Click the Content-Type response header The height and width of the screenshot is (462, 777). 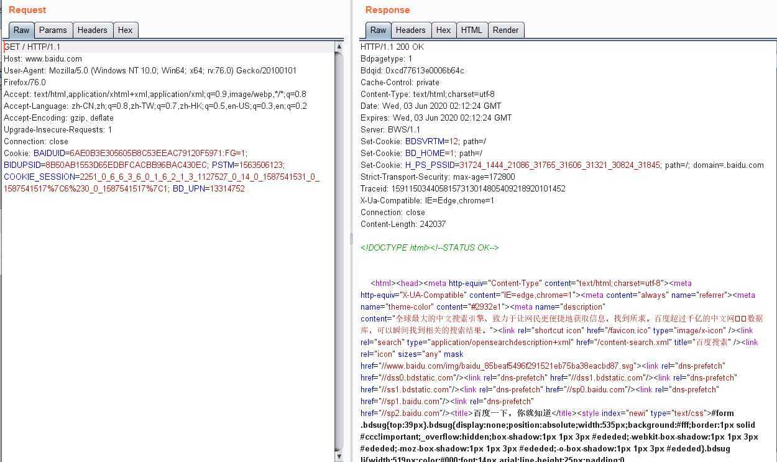428,94
